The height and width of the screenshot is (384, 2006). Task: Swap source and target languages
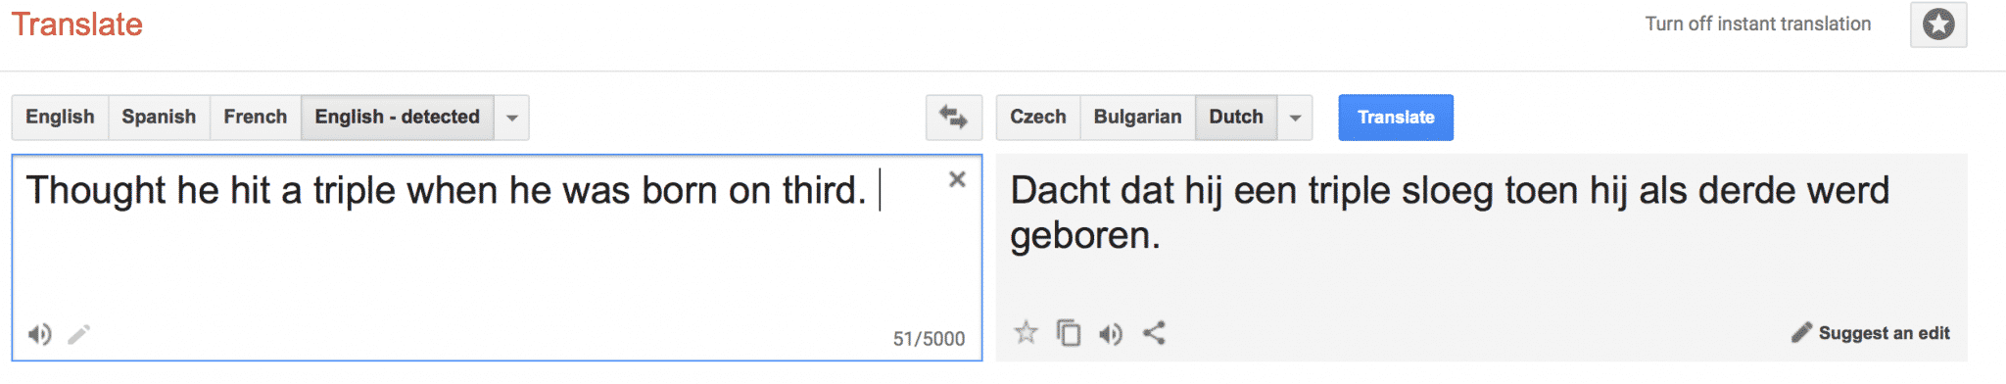point(953,118)
